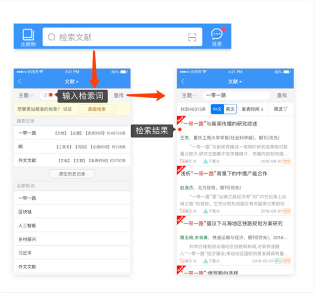Go back in right phone screen
Image resolution: width=315 pixels, height=293 pixels.
tap(183, 81)
